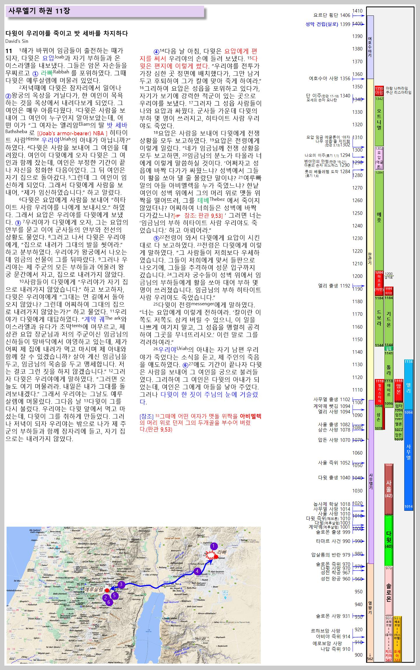Click purple map marker number 2
Viewport: 420px width, 670px height.
point(105,598)
